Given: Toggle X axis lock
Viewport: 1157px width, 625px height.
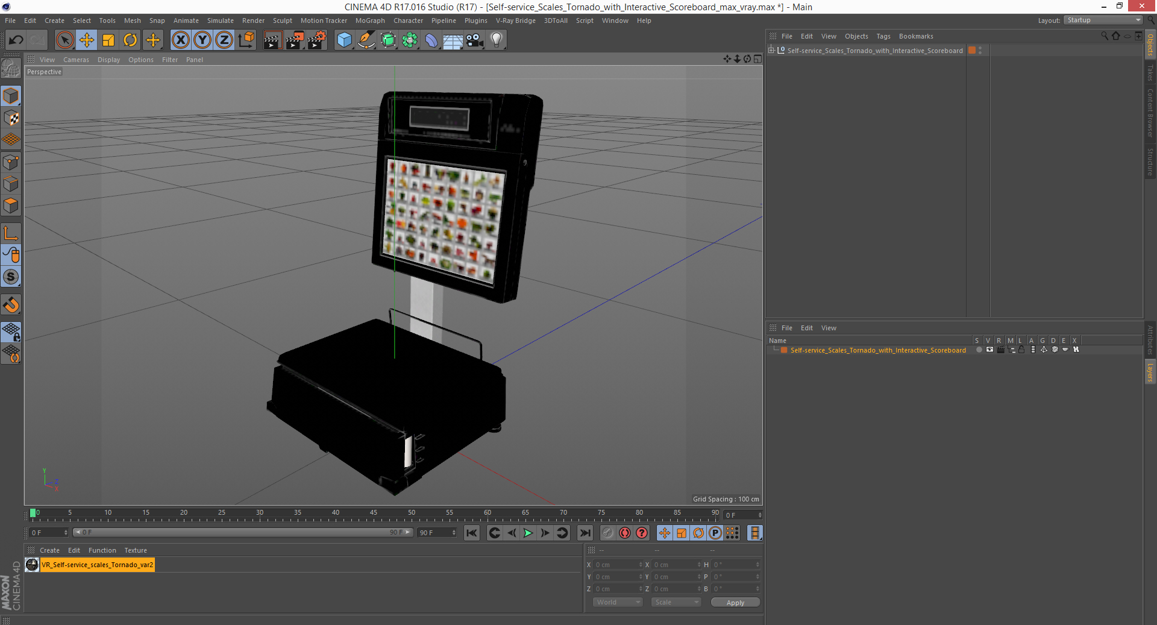Looking at the screenshot, I should click(x=180, y=40).
